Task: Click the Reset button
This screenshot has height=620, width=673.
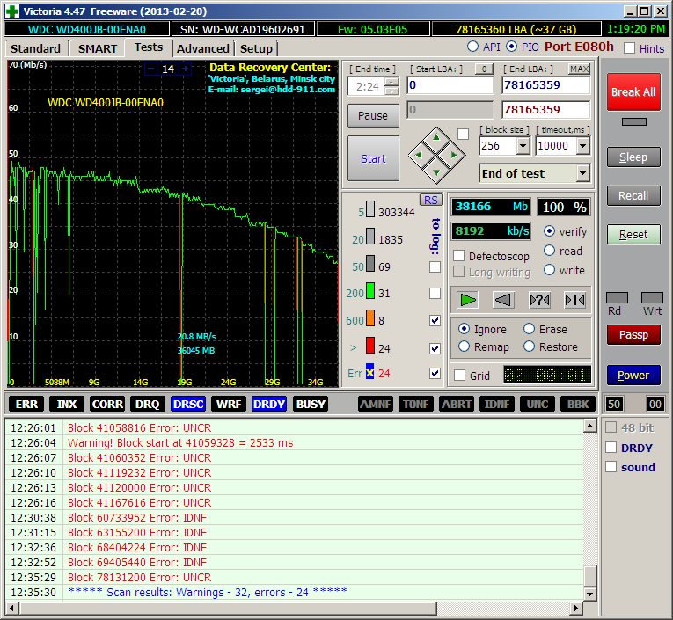Action: point(633,234)
